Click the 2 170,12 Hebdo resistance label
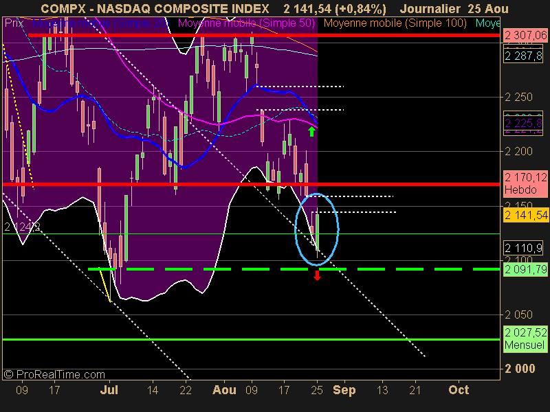550x412 pixels. coord(525,183)
